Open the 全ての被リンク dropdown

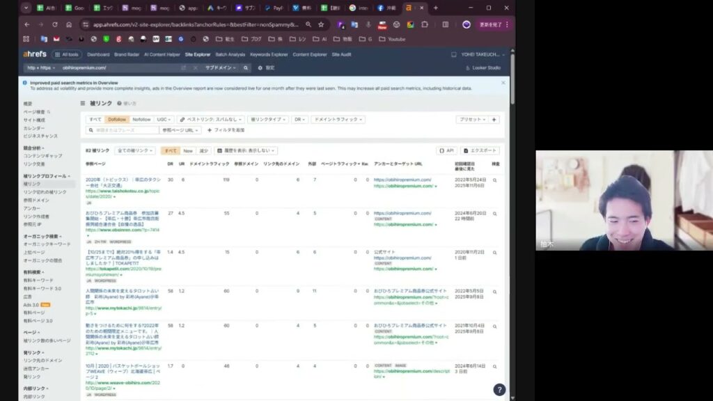click(x=136, y=150)
